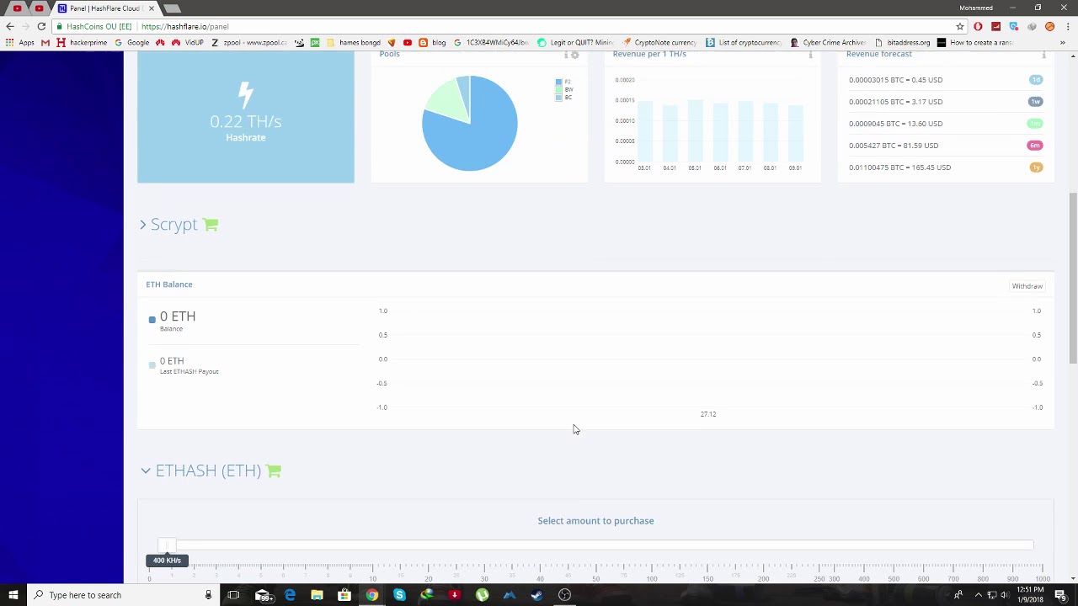1078x606 pixels.
Task: Switch to the first YouTube tab
Action: (x=17, y=8)
